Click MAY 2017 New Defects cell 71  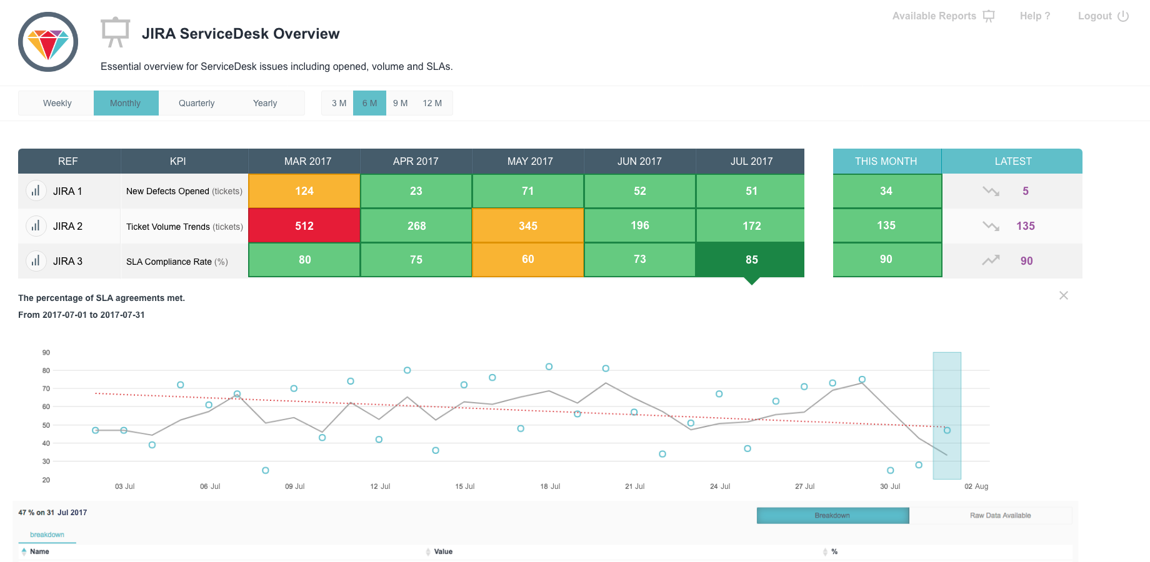tap(528, 191)
